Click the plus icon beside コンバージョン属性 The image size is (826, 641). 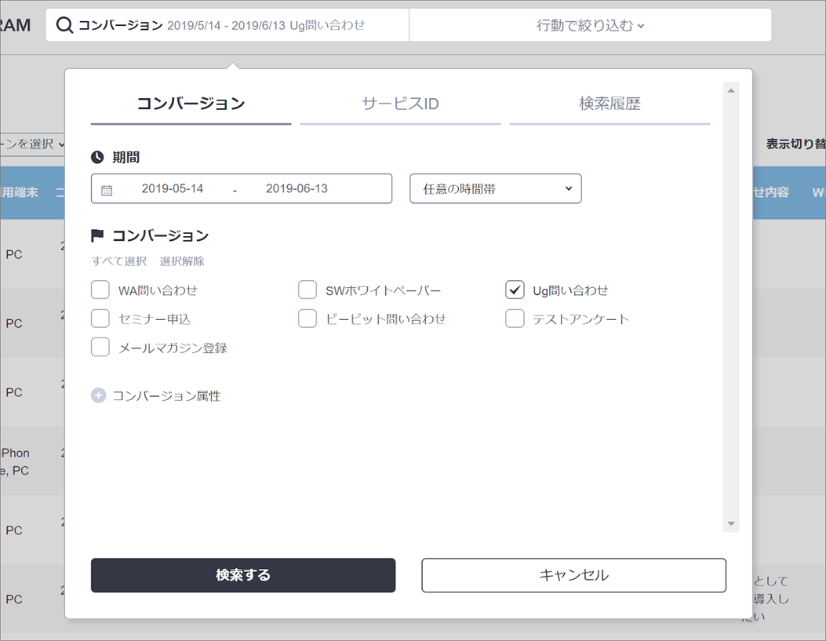98,396
